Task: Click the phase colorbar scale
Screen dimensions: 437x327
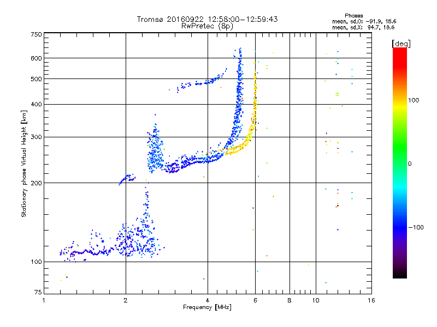Action: click(400, 162)
